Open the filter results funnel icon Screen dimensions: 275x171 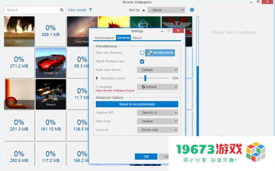click(91, 10)
